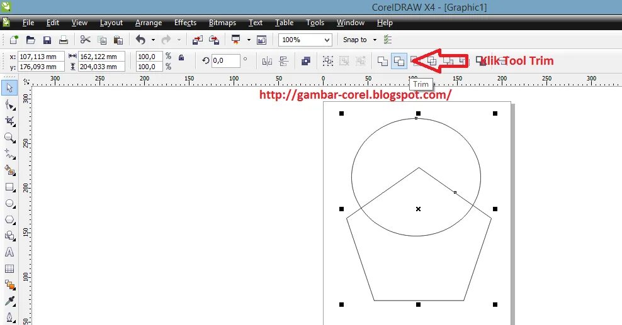622x325 pixels.
Task: Click the center X marker of the selection
Action: click(x=418, y=209)
